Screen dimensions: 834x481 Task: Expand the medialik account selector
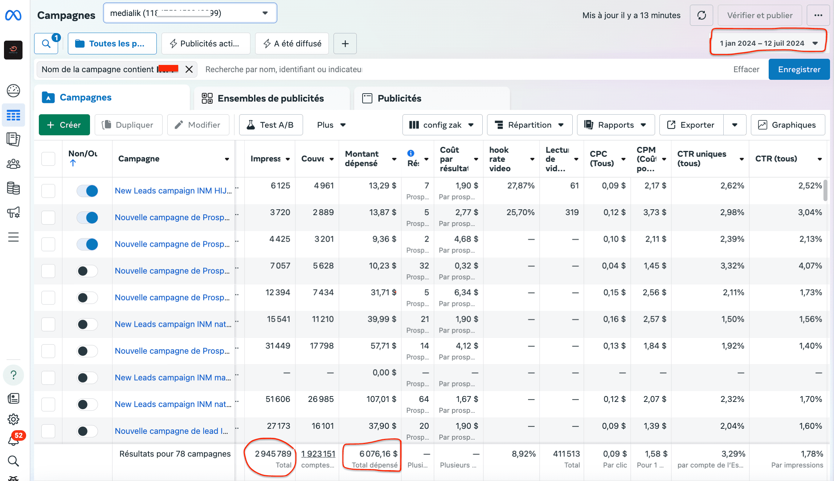pos(190,13)
